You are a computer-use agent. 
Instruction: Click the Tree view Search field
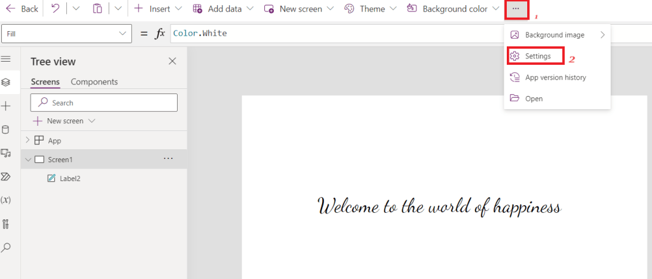coord(104,102)
